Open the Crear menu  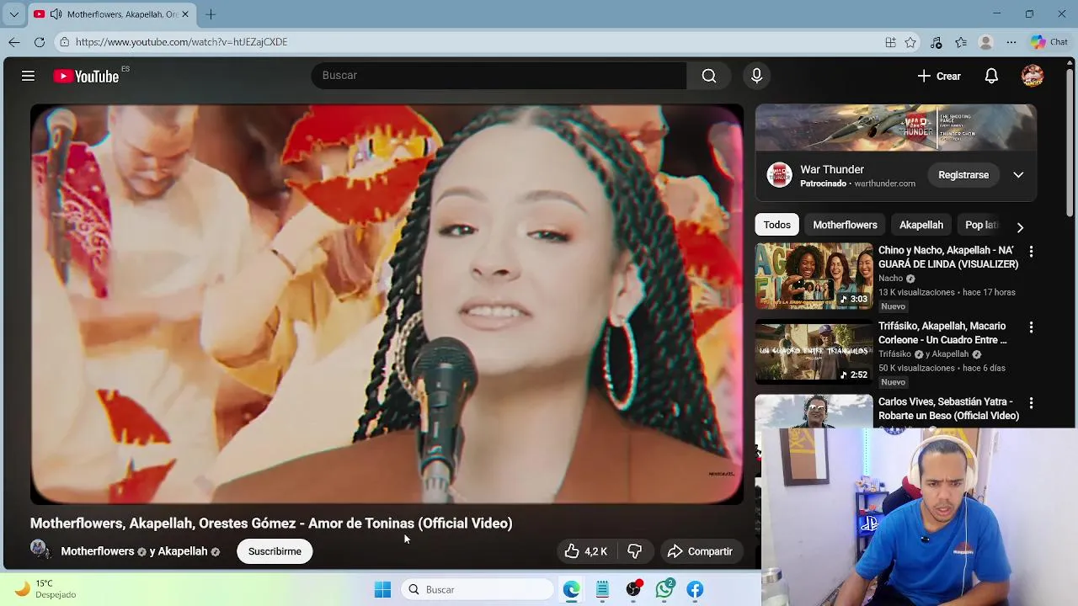(x=939, y=76)
